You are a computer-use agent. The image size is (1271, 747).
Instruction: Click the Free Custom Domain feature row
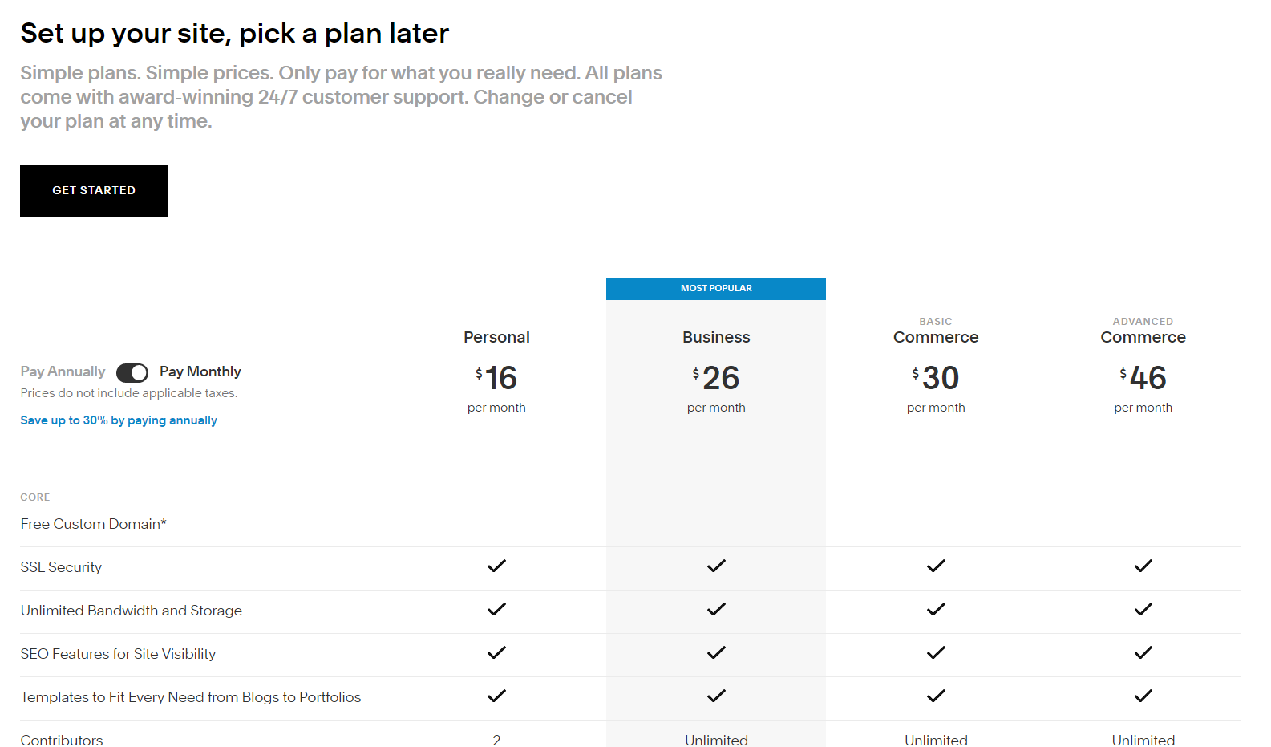(94, 524)
